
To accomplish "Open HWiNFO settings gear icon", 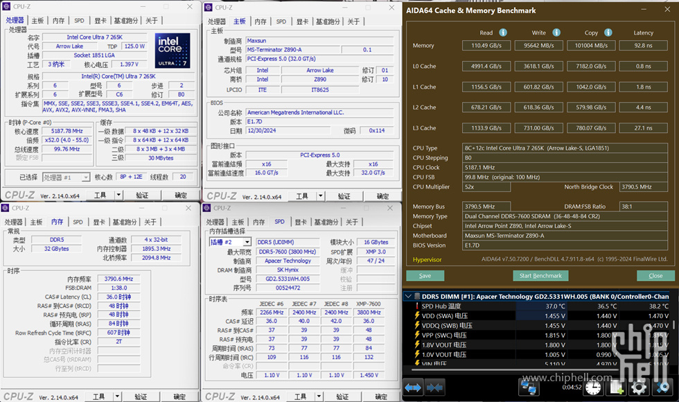I will (x=639, y=387).
